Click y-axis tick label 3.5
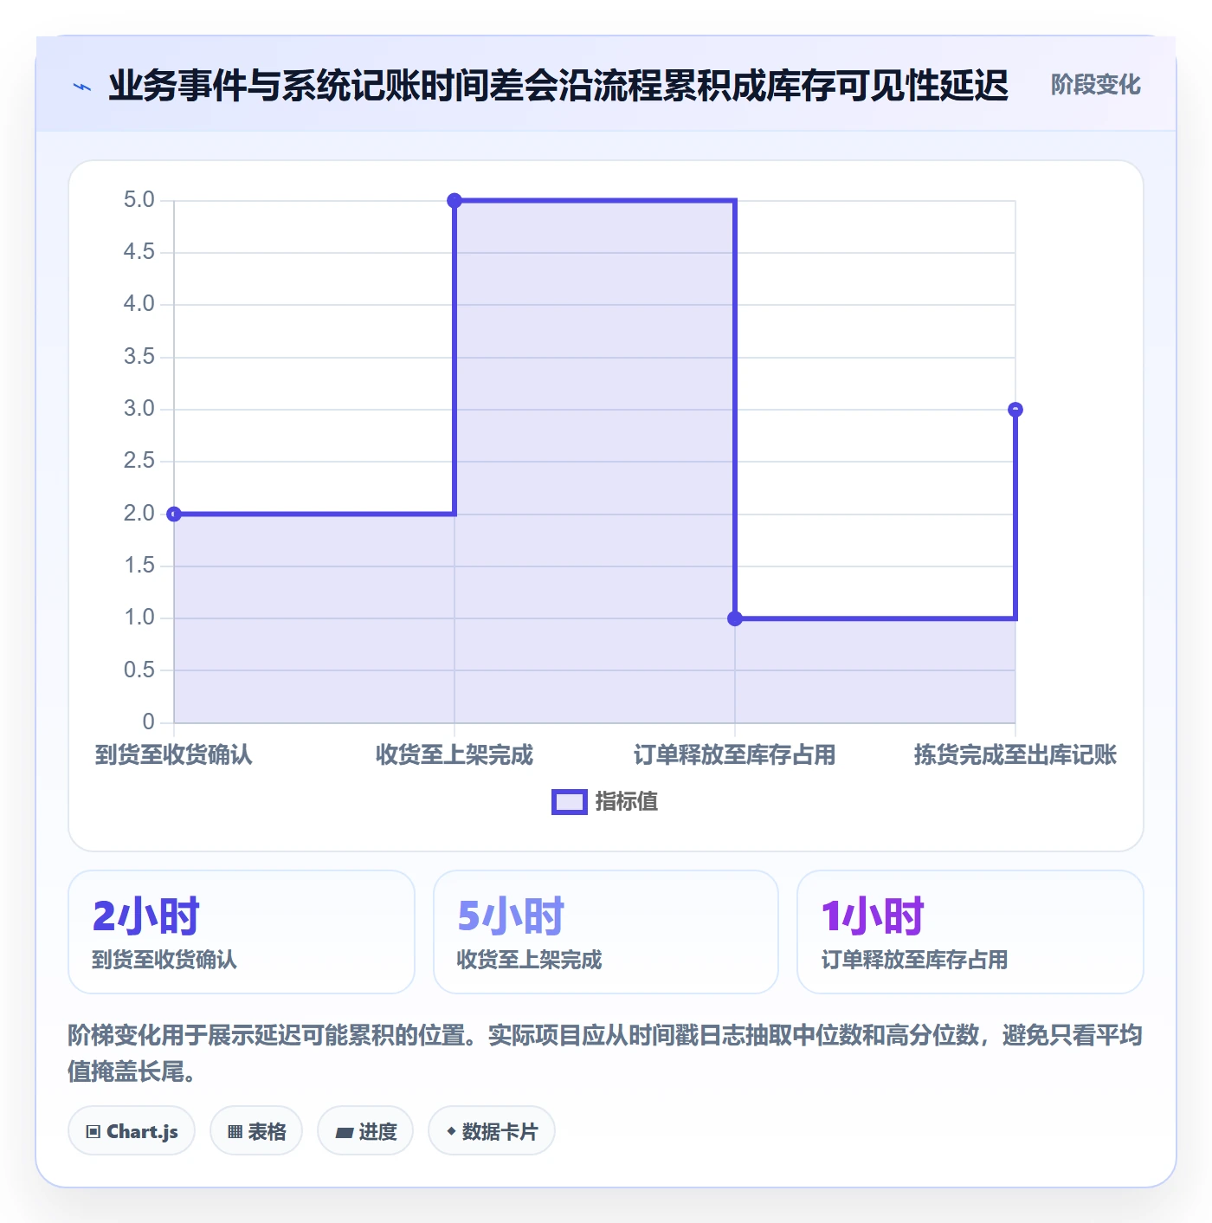 click(x=139, y=357)
